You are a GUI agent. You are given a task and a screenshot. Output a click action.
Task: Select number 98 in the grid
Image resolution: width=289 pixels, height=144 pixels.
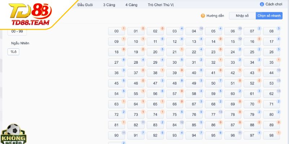pos(272,136)
